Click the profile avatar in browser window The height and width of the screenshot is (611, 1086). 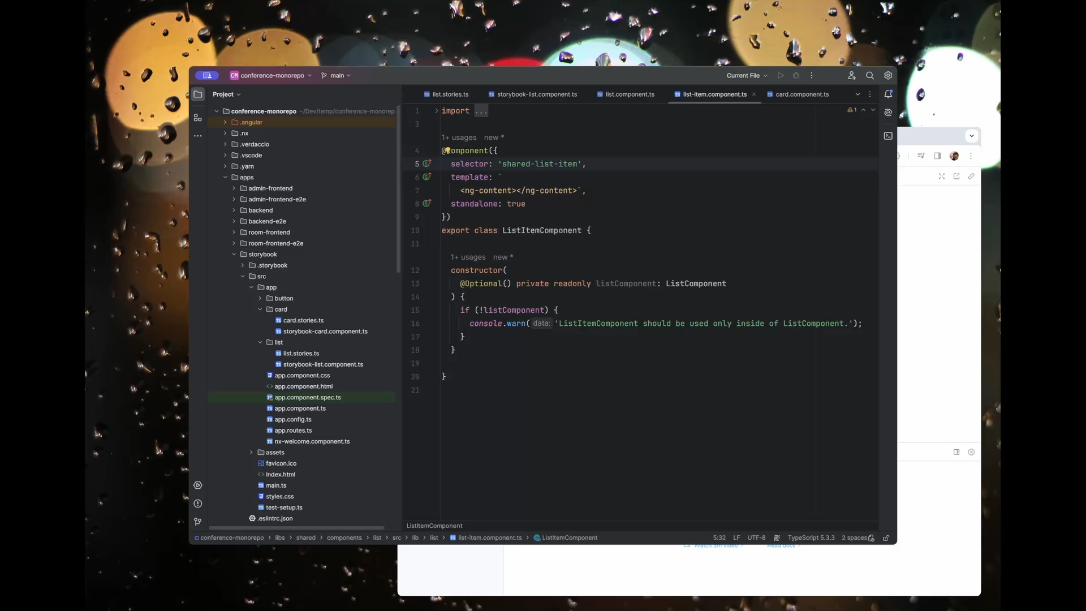pyautogui.click(x=954, y=156)
